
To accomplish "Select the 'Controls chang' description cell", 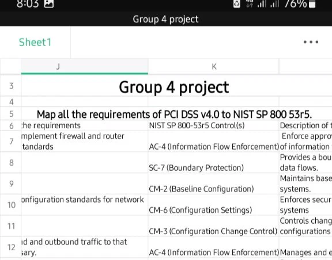I will pos(305,226).
